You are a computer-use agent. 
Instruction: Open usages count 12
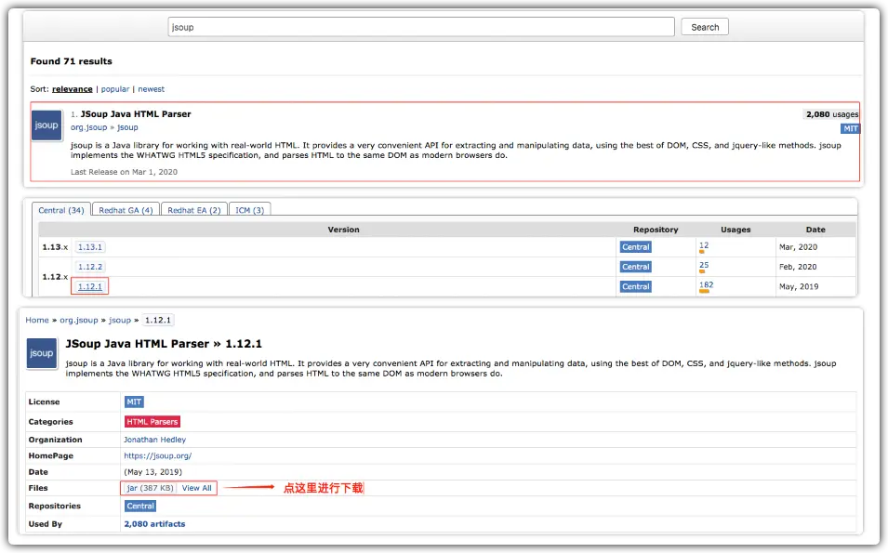(x=703, y=245)
